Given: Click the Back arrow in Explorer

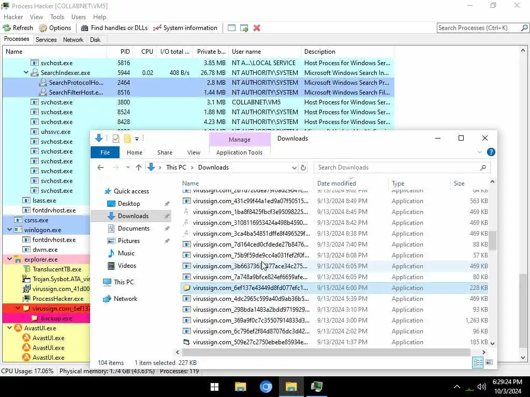Looking at the screenshot, I should 100,167.
